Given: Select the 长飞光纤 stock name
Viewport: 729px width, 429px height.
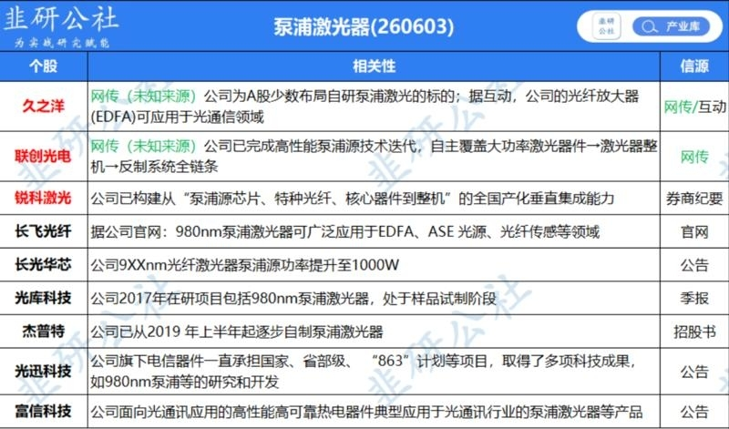Looking at the screenshot, I should click(43, 231).
